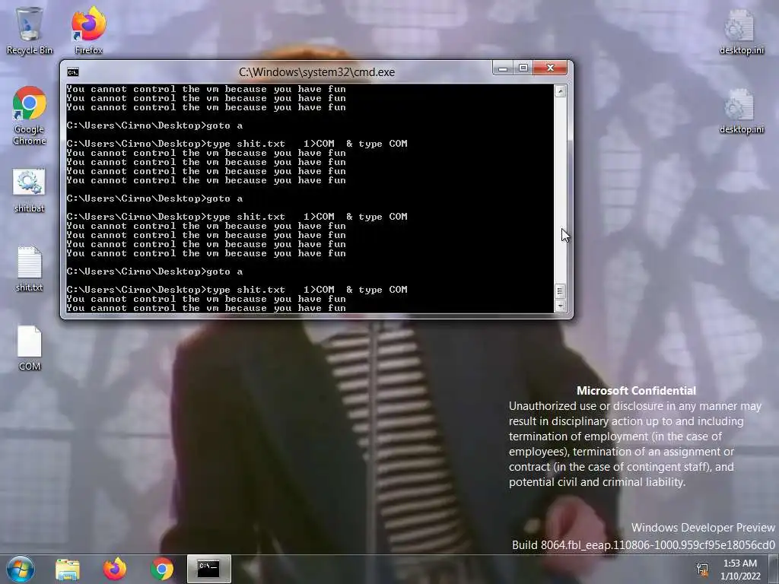
Task: Minimize the cmd.exe window
Action: pyautogui.click(x=503, y=68)
